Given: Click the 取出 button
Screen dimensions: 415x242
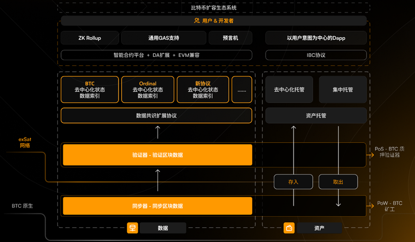Looking at the screenshot, I should click(x=338, y=182).
